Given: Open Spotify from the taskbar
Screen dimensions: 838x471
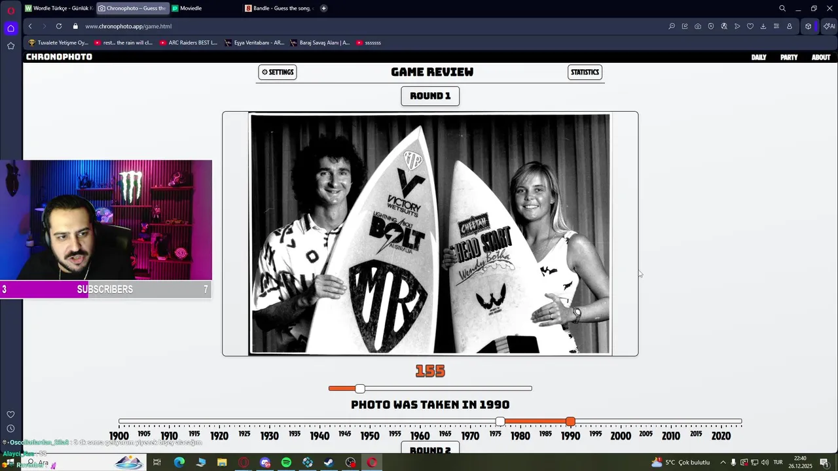Looking at the screenshot, I should (286, 462).
